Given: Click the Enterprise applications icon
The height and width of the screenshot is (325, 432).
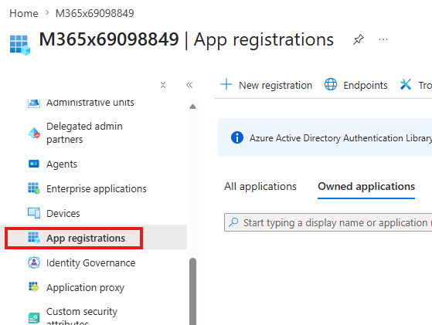Looking at the screenshot, I should pyautogui.click(x=34, y=188).
